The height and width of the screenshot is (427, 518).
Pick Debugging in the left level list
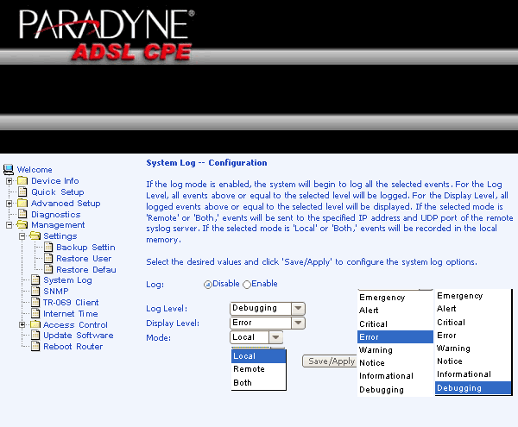395,390
